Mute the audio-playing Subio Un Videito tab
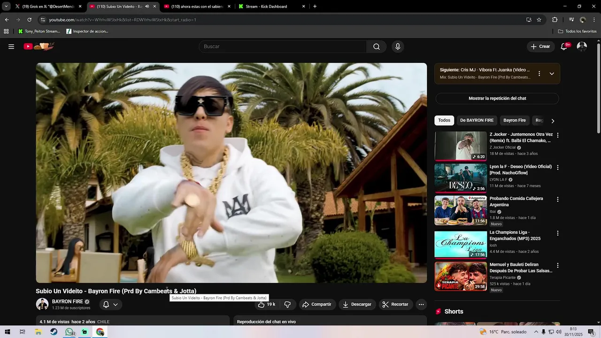The image size is (601, 338). [x=147, y=7]
